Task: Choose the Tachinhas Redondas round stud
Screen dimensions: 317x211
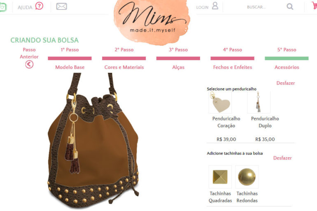Action: (247, 177)
